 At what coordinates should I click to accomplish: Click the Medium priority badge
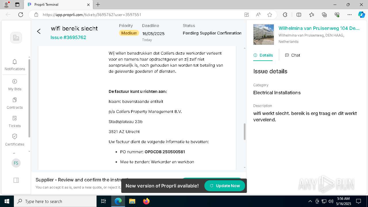coord(129,33)
